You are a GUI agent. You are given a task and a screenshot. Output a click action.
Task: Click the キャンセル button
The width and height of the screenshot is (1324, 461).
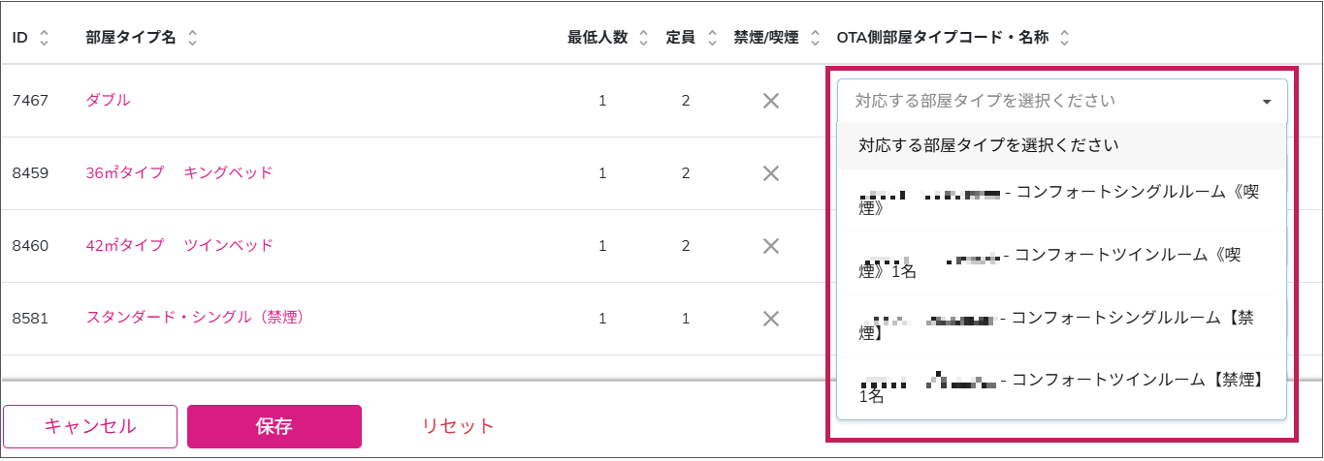[90, 426]
